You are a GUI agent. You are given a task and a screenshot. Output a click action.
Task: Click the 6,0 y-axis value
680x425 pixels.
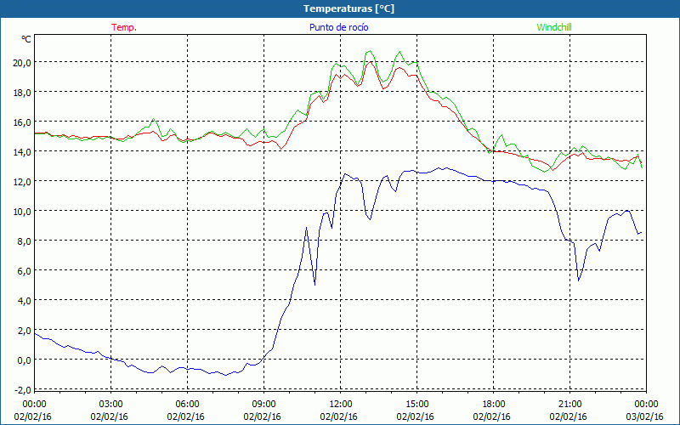[x=25, y=271]
